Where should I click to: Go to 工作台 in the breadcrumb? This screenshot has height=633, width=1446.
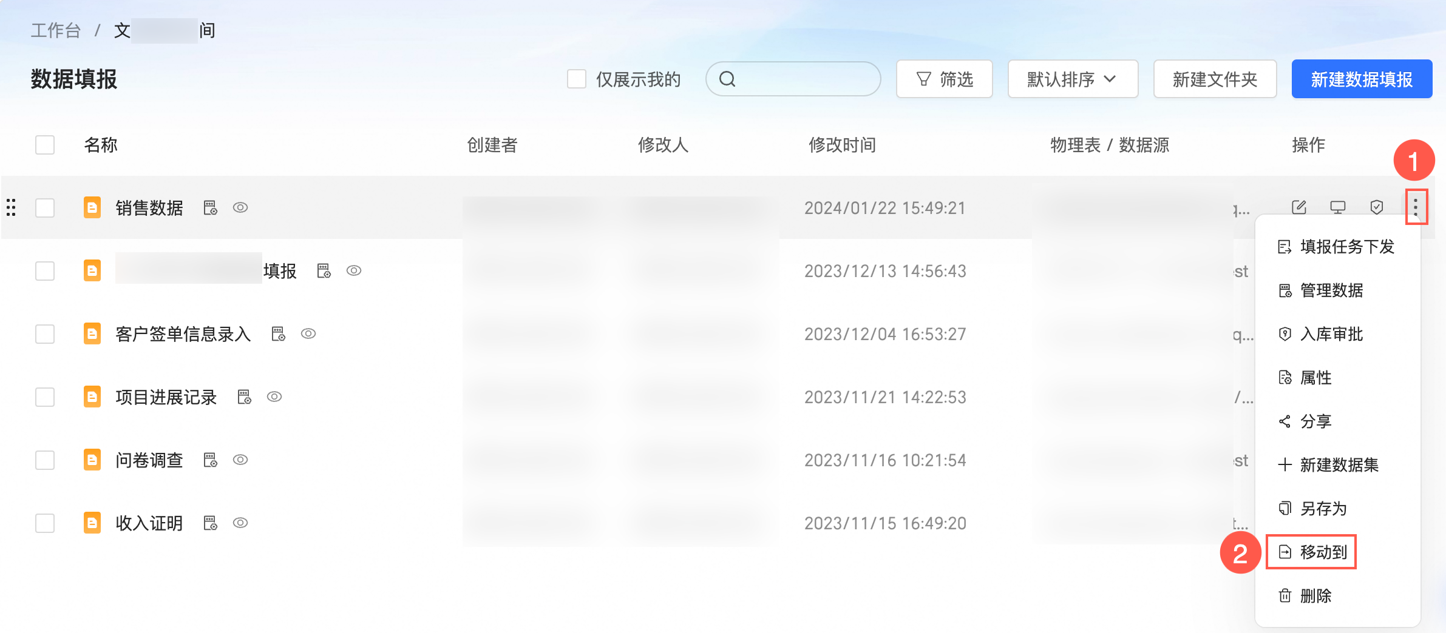pos(55,30)
